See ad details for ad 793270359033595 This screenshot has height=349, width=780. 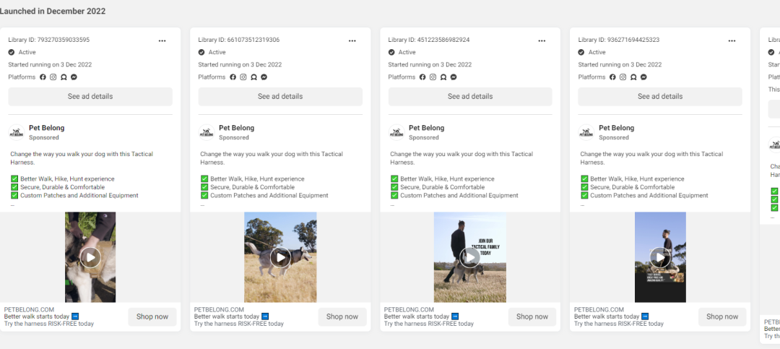[90, 97]
